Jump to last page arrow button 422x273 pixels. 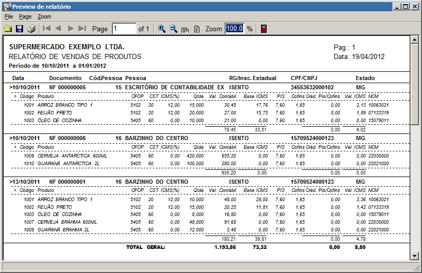83,29
